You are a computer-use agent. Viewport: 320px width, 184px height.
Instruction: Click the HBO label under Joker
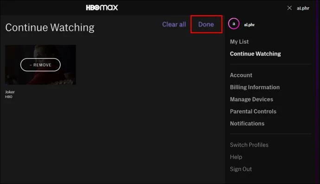[x=8, y=97]
